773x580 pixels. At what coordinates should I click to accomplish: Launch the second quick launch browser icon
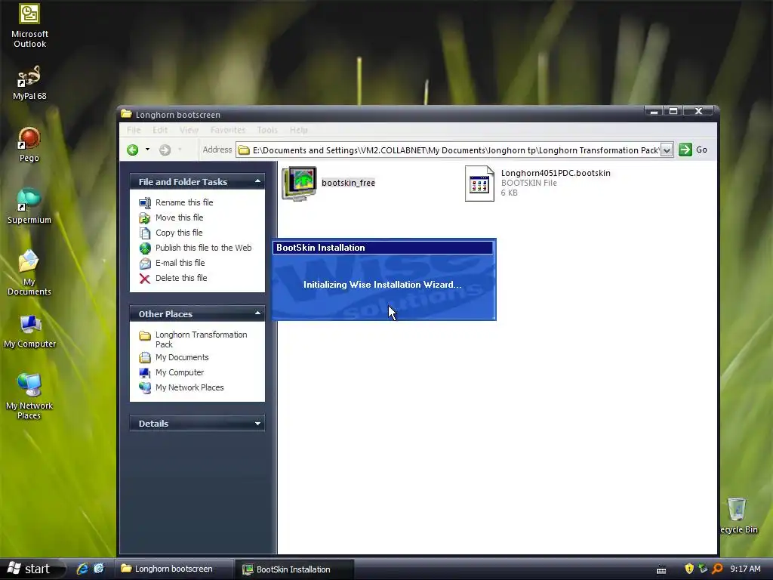(x=99, y=569)
